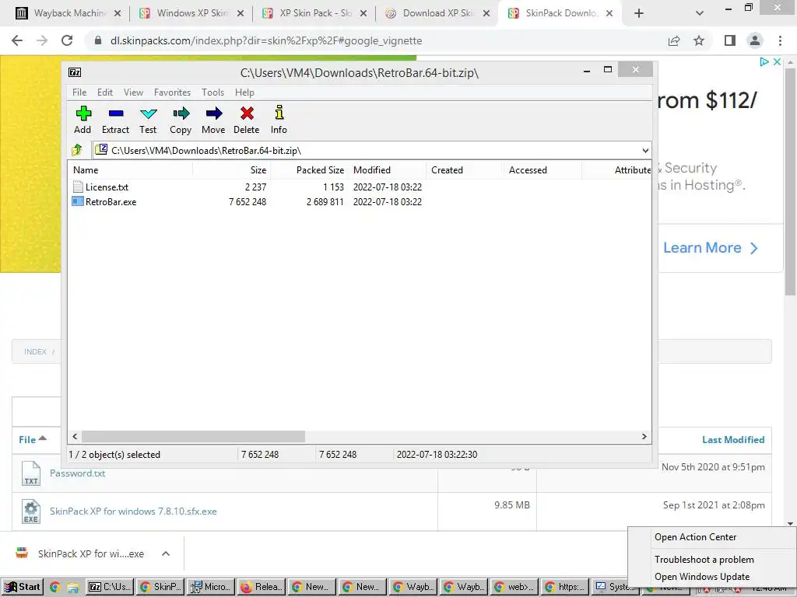
Task: Select Troubleshoot a problem entry
Action: tap(704, 560)
